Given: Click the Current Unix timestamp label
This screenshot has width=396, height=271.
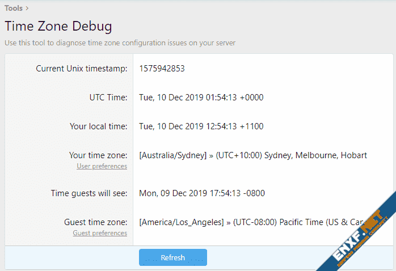Looking at the screenshot, I should tap(81, 69).
